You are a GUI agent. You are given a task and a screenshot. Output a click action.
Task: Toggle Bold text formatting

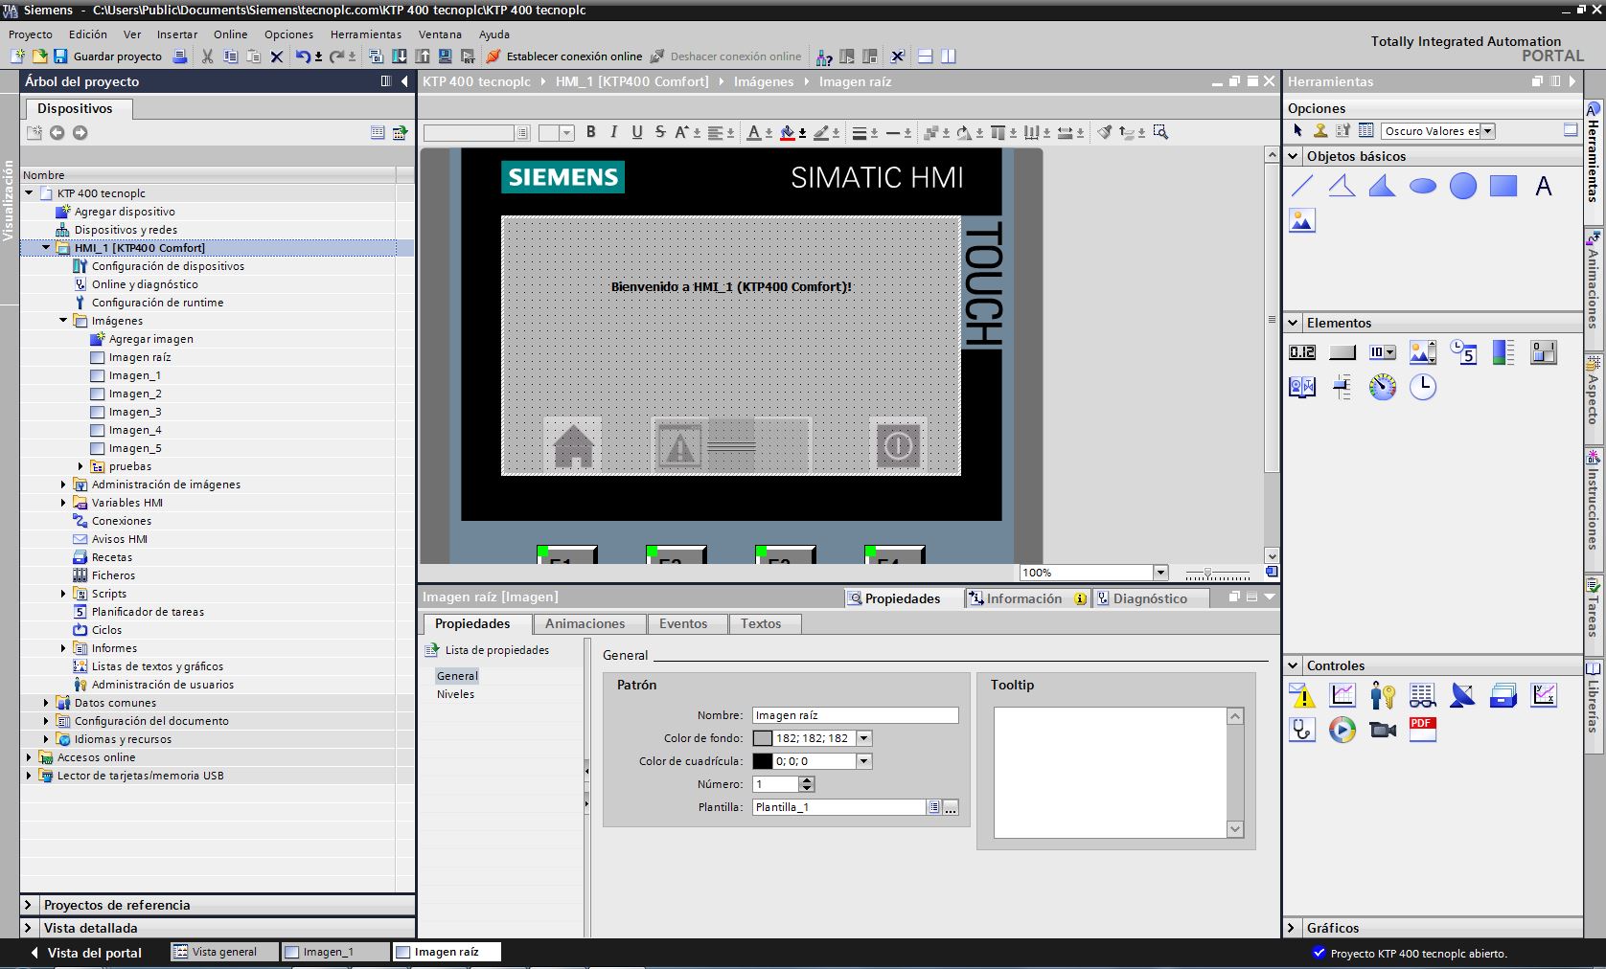click(591, 132)
